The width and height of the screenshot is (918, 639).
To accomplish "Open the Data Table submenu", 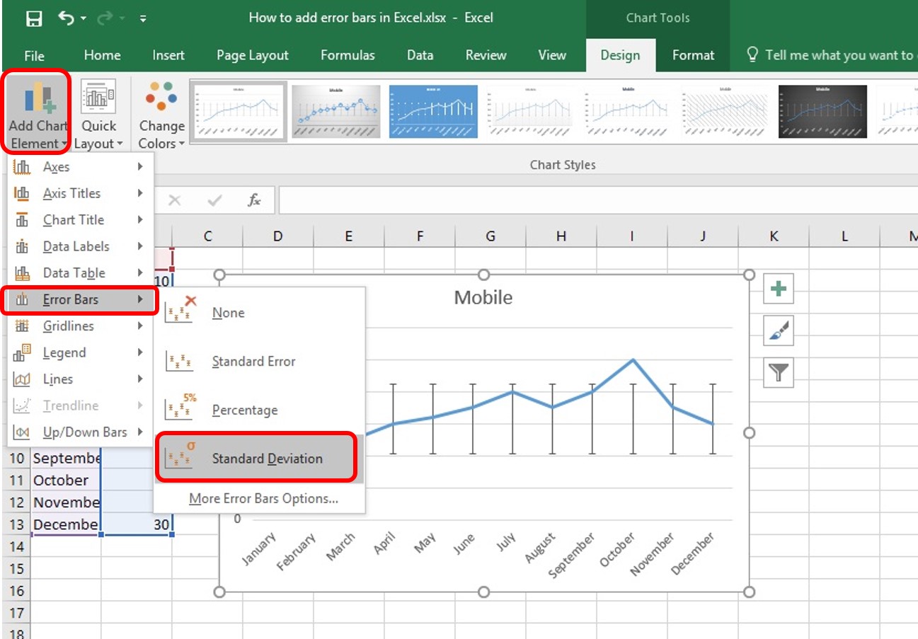I will [80, 273].
